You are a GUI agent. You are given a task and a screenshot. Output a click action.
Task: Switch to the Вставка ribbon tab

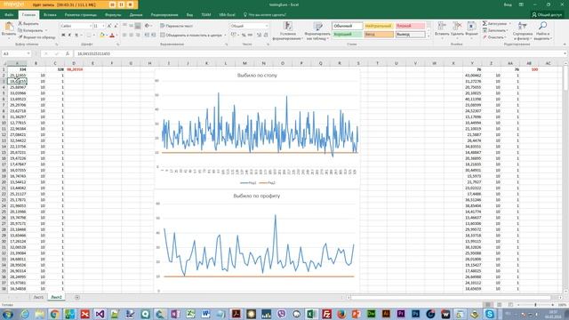click(50, 15)
